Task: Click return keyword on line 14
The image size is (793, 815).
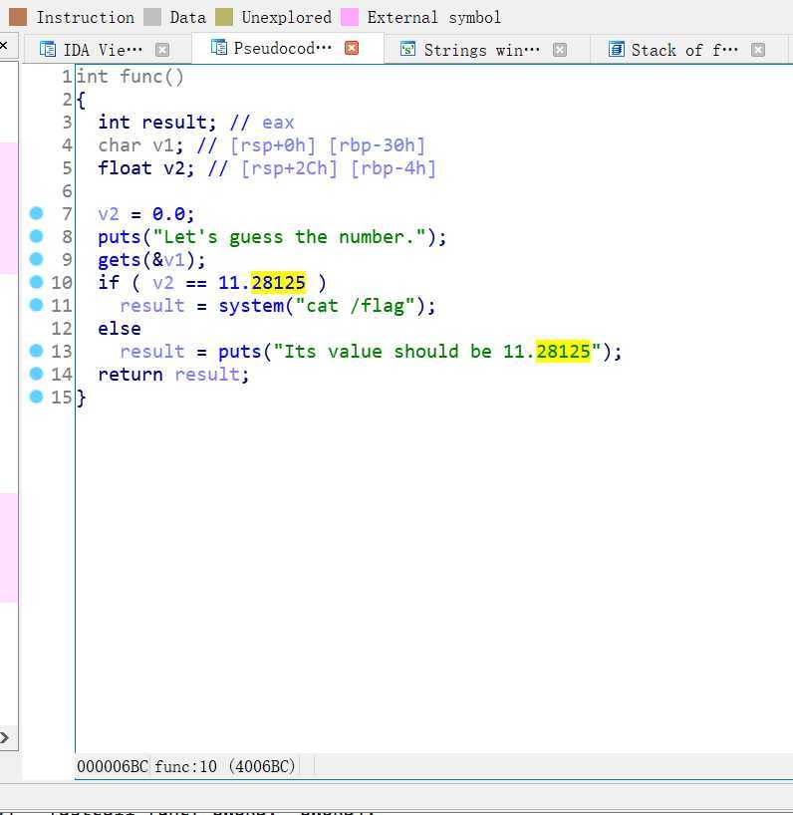Action: 130,375
